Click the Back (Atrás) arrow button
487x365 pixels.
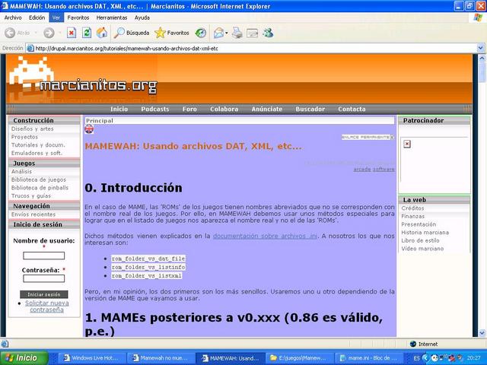coord(10,33)
